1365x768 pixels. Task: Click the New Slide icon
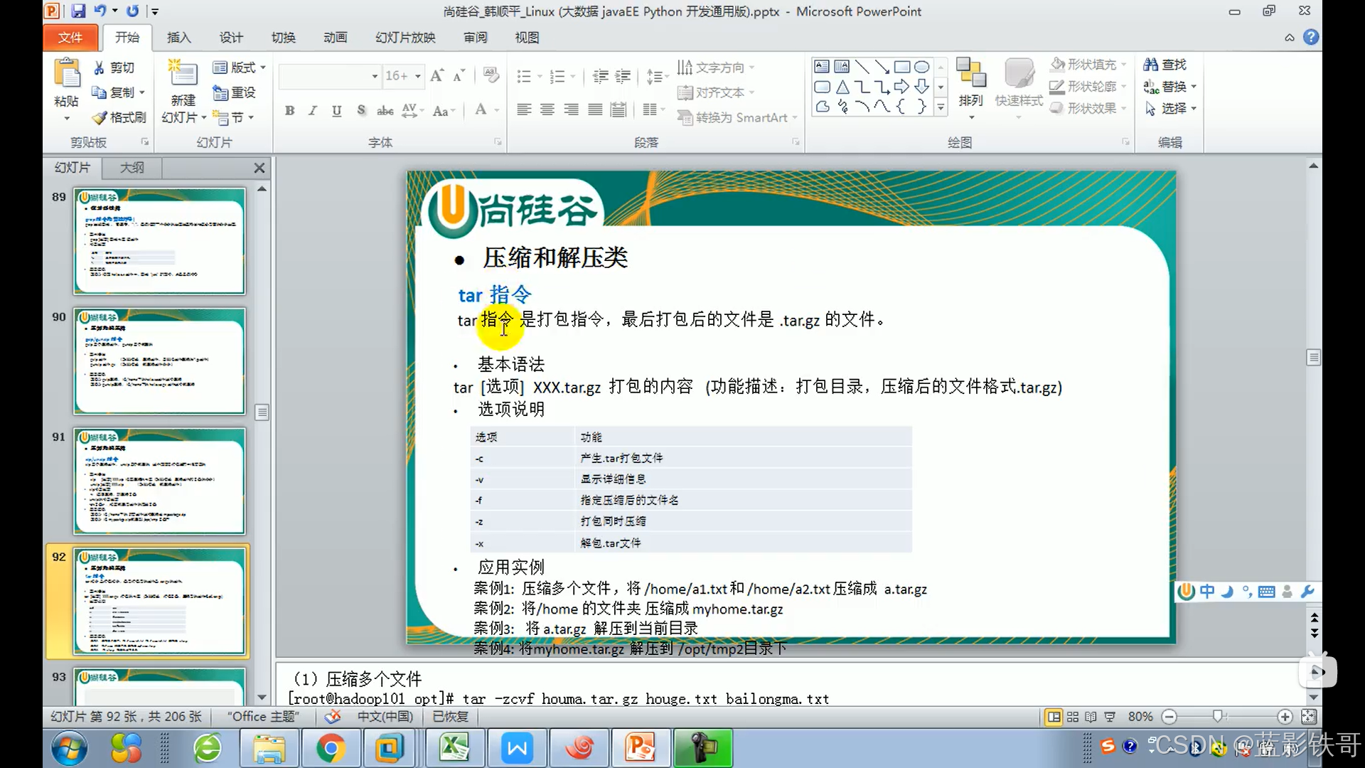[x=183, y=74]
